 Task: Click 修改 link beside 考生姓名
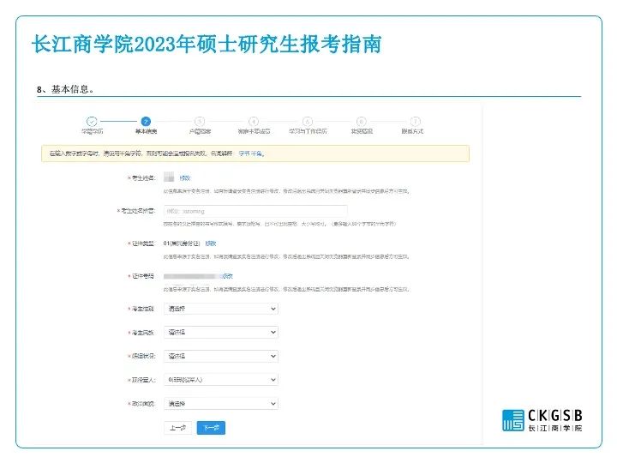(x=185, y=178)
